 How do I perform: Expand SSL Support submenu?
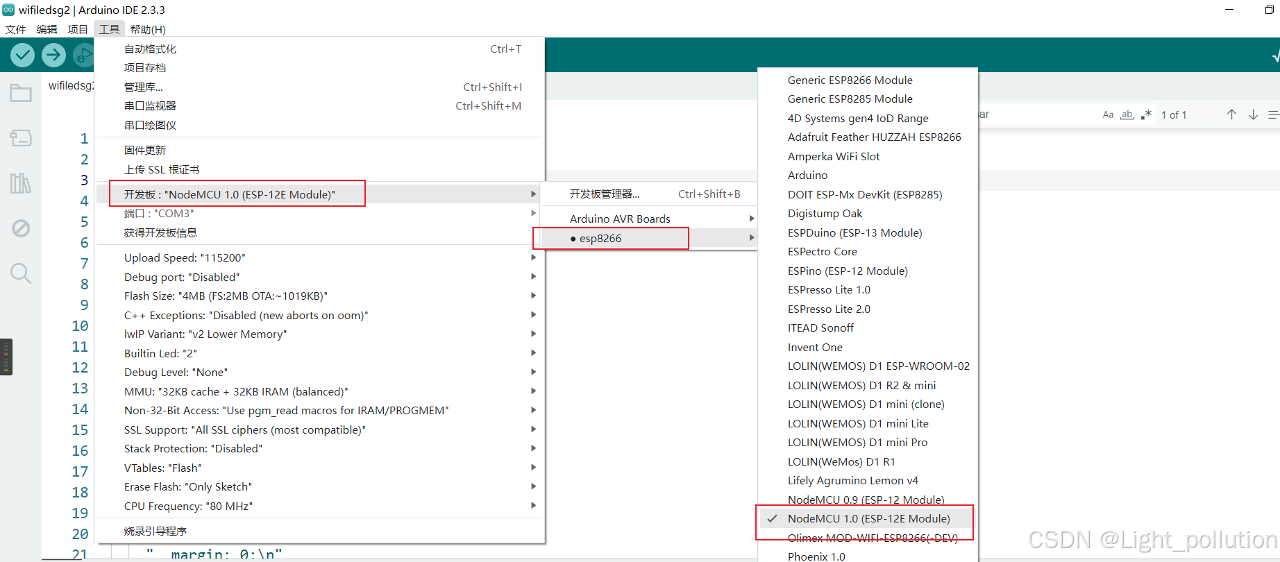(319, 430)
